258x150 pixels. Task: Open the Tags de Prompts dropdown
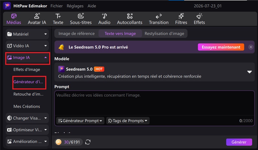[128, 121]
